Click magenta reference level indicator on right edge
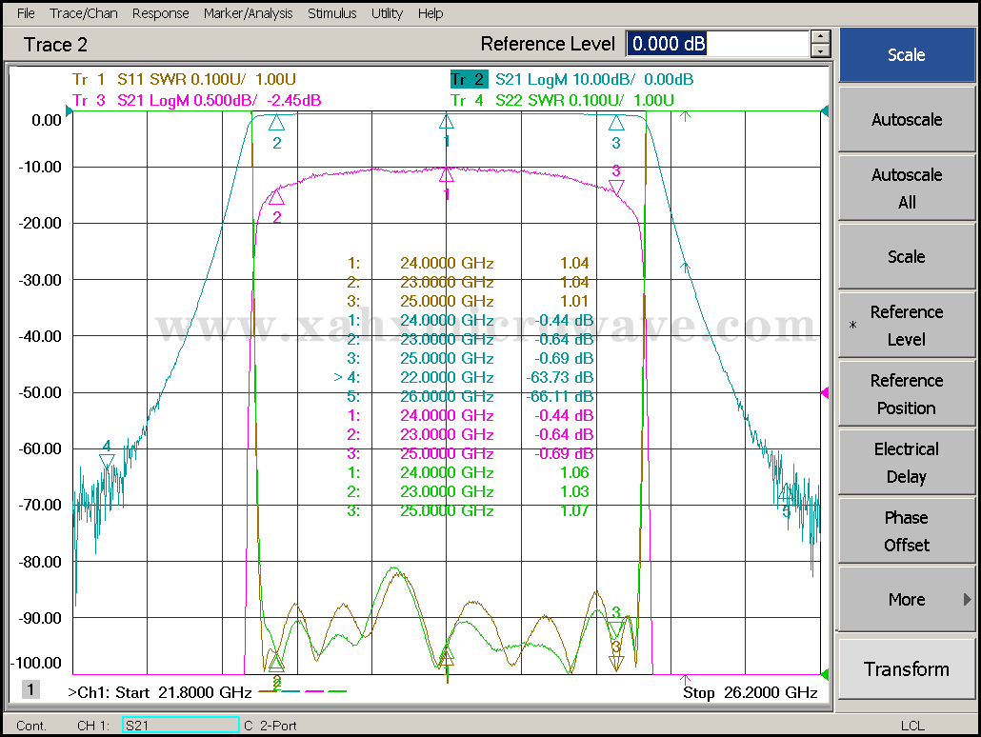The width and height of the screenshot is (981, 737). (x=825, y=392)
